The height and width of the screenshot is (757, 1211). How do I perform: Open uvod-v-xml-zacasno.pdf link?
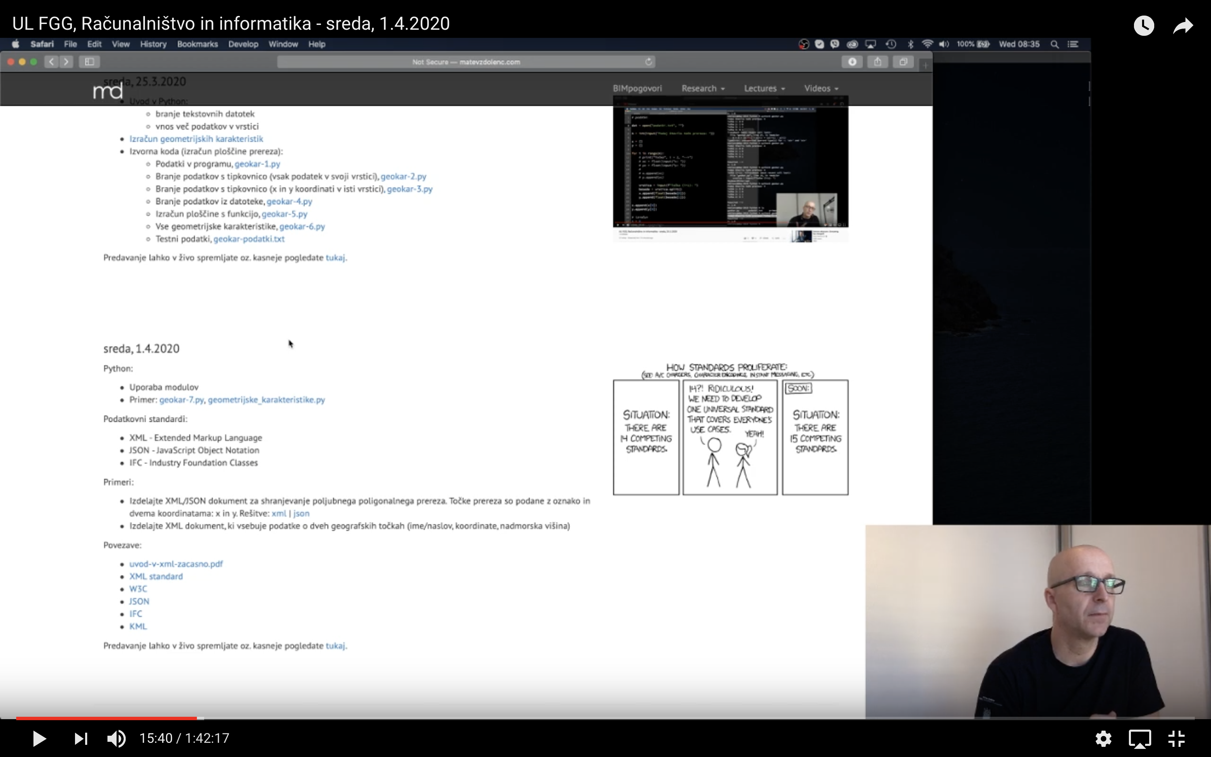pyautogui.click(x=176, y=564)
